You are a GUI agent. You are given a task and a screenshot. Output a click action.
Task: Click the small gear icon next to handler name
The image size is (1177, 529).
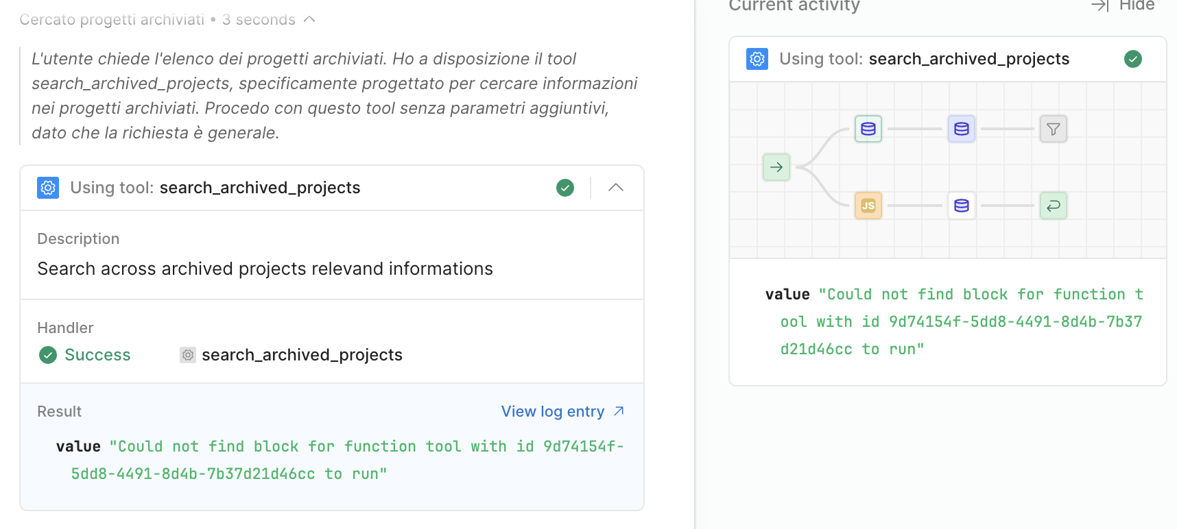pyautogui.click(x=187, y=355)
